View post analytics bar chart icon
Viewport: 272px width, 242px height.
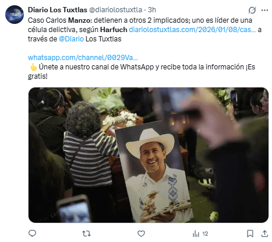pyautogui.click(x=196, y=233)
